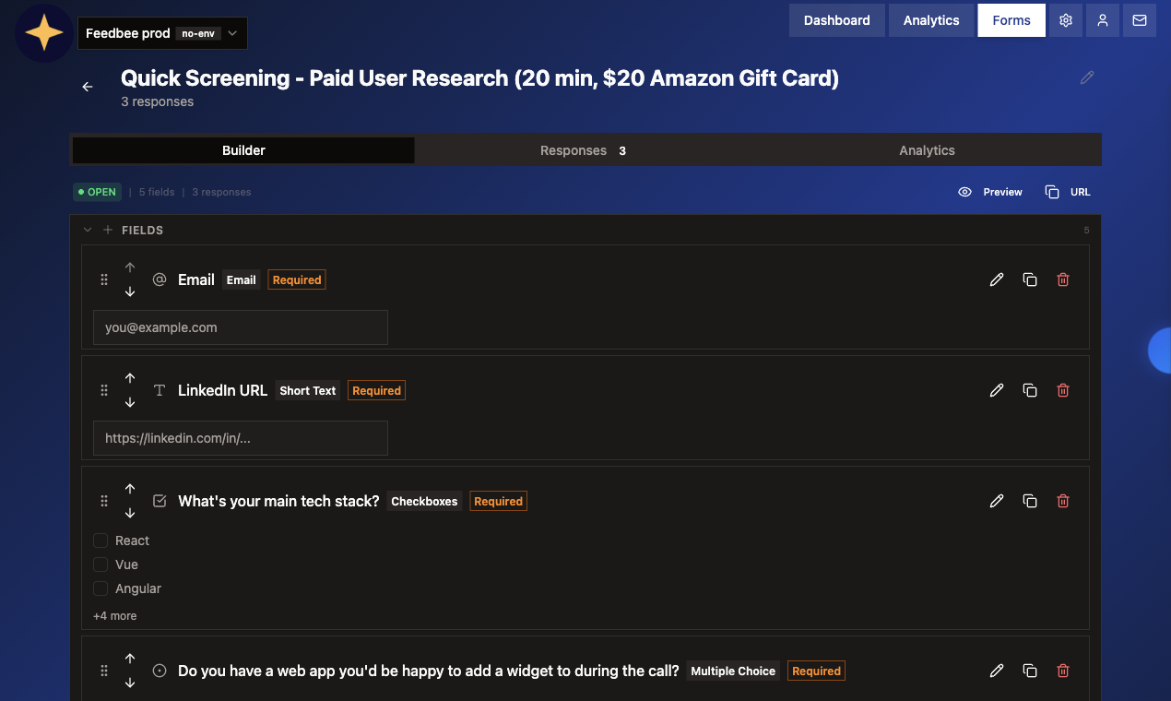The height and width of the screenshot is (701, 1171).
Task: Click the Multiple Choice type badge
Action: coord(733,671)
